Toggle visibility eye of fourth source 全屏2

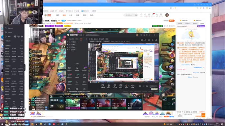(x=68, y=50)
